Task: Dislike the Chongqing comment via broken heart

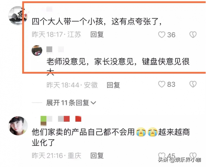Action: (193, 155)
